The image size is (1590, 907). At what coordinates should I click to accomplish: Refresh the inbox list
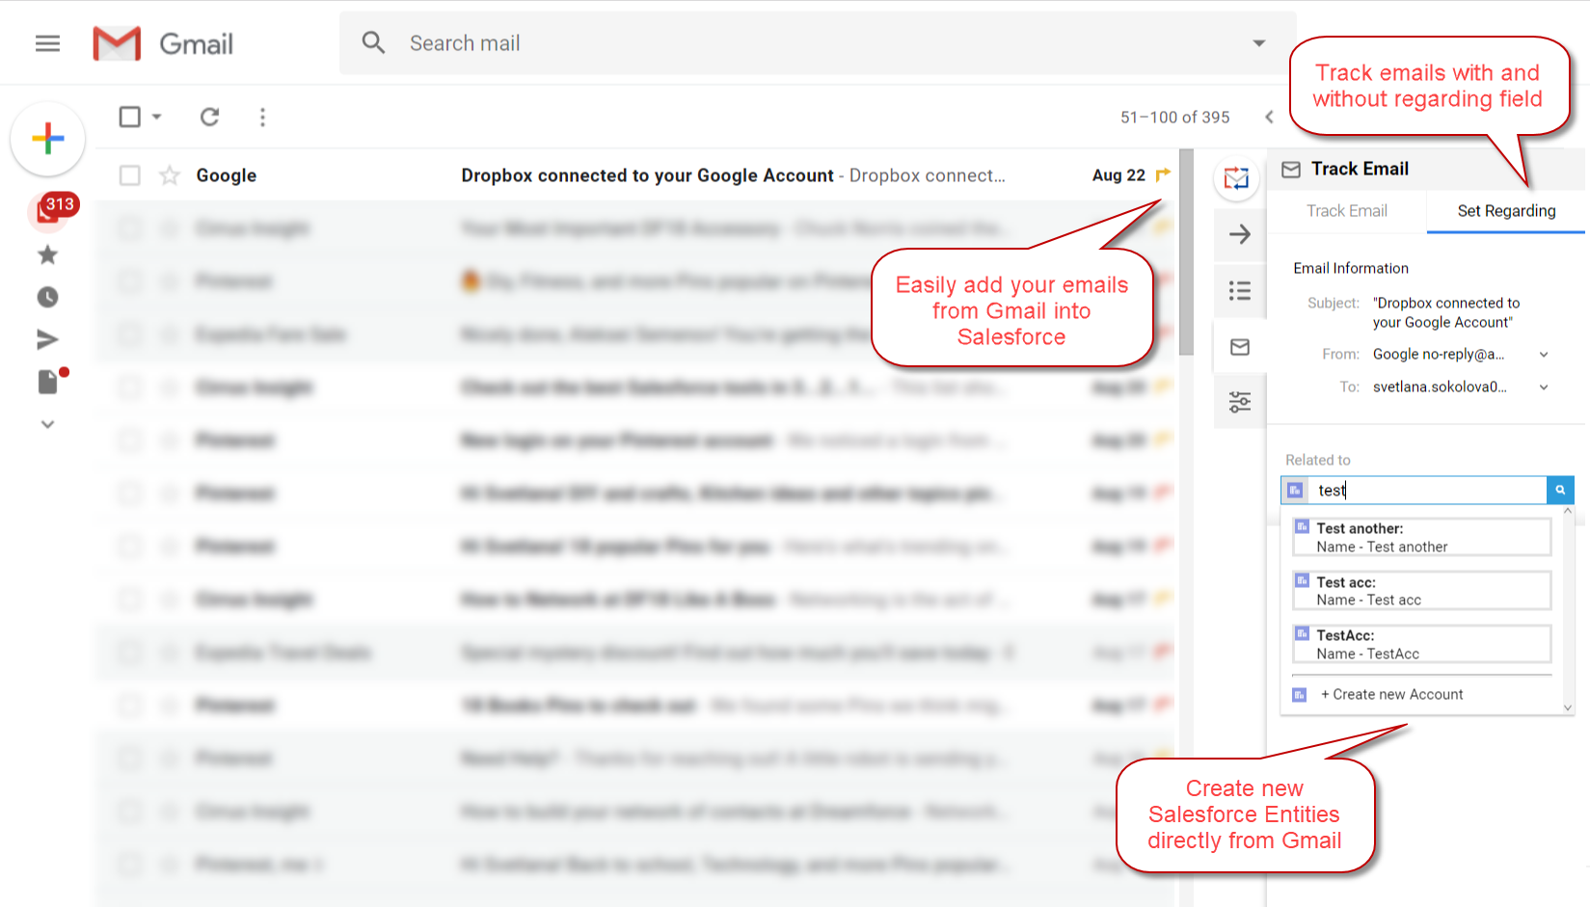pos(209,117)
